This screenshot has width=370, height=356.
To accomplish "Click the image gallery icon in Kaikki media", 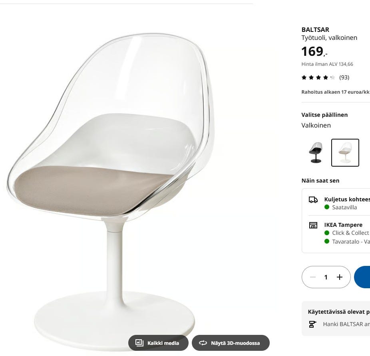I will tap(139, 343).
